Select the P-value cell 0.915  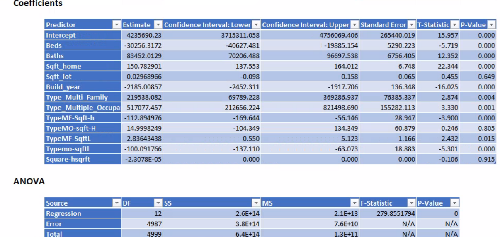pyautogui.click(x=478, y=159)
